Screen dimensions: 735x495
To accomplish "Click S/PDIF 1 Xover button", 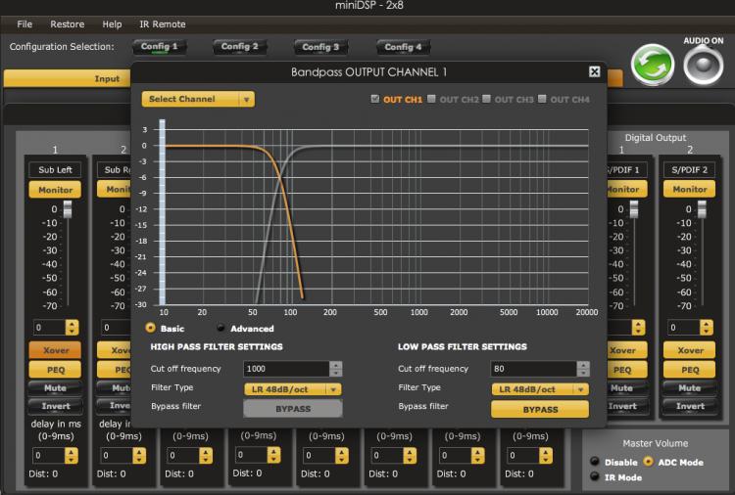I will pyautogui.click(x=626, y=350).
